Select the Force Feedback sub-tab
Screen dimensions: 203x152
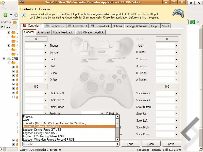63,32
